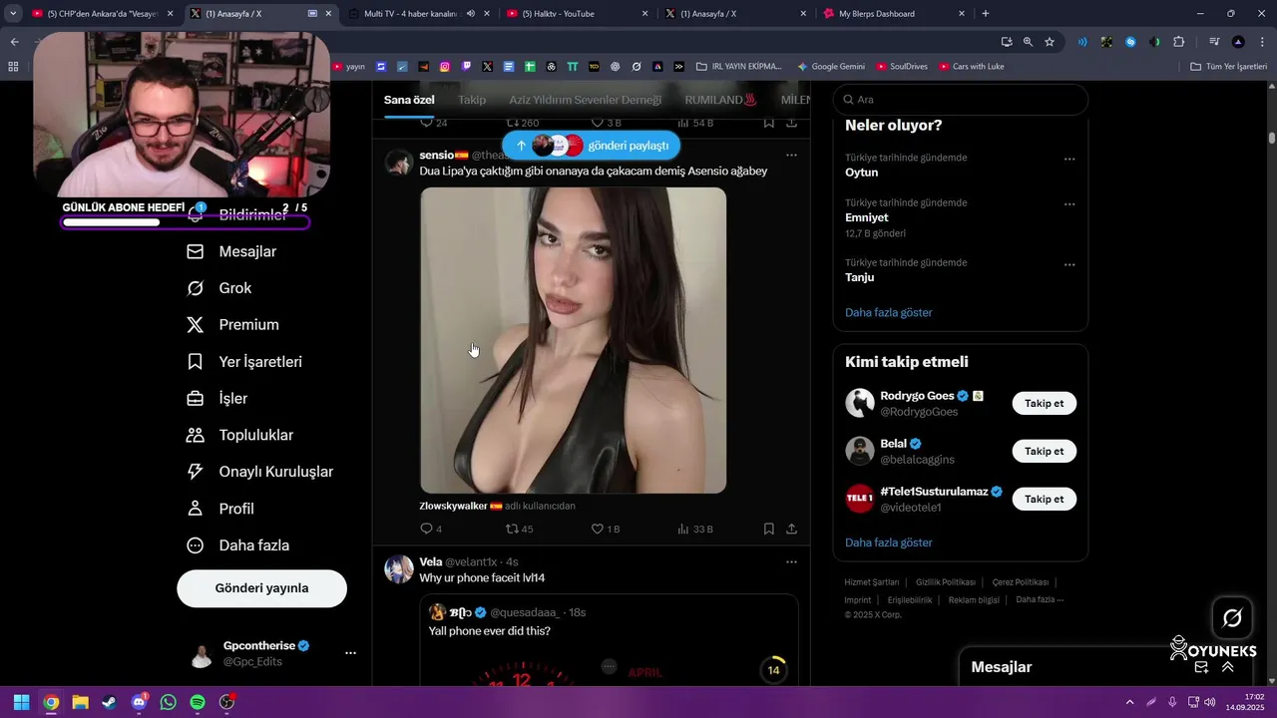1277x718 pixels.
Task: Follow Rodrygo Goes with Takip et
Action: pyautogui.click(x=1045, y=404)
